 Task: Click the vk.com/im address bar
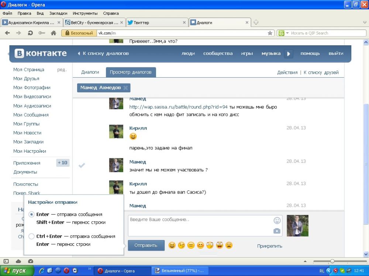(182, 33)
